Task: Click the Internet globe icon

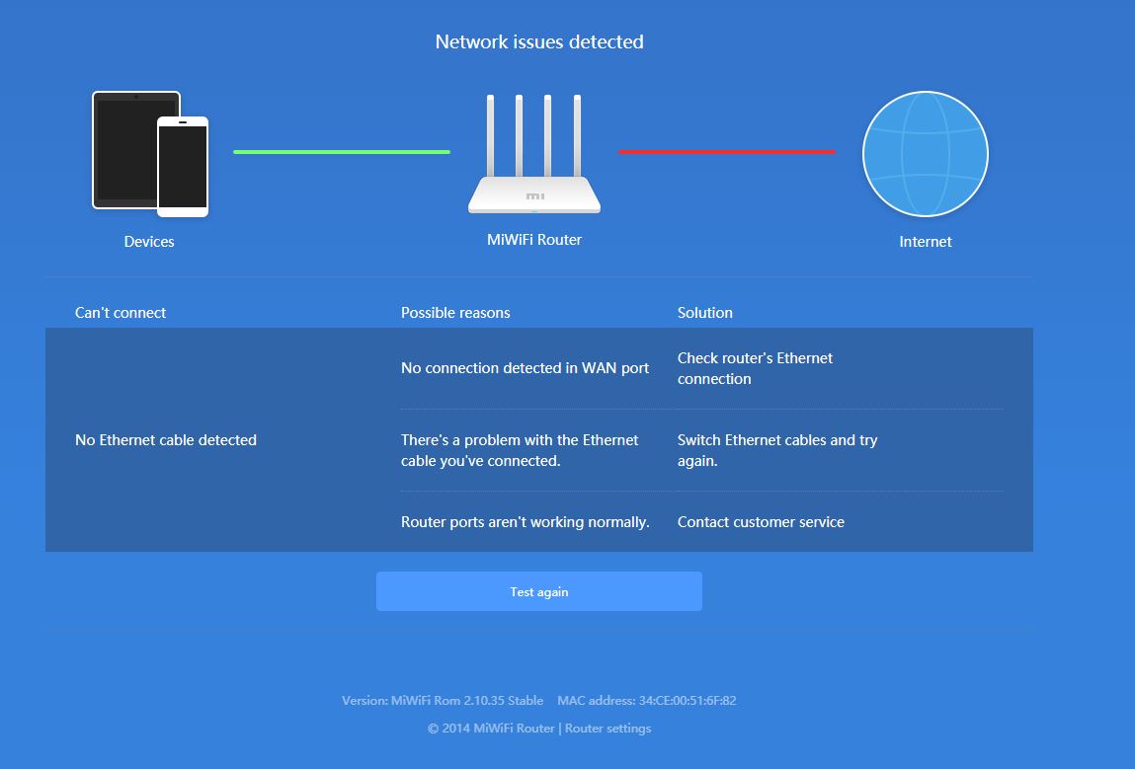Action: [x=925, y=153]
